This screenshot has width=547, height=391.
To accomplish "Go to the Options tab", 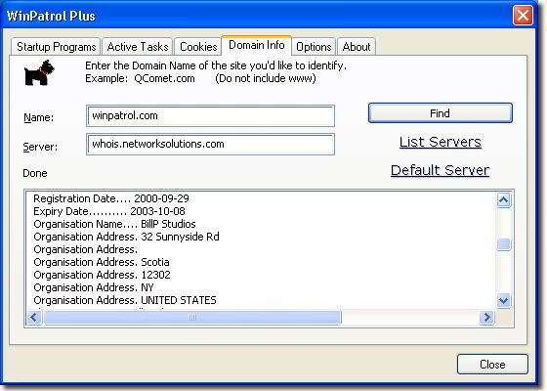I will [x=314, y=47].
